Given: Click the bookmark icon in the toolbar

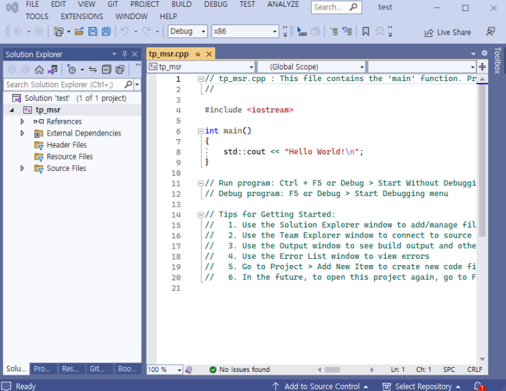Looking at the screenshot, I should (366, 31).
